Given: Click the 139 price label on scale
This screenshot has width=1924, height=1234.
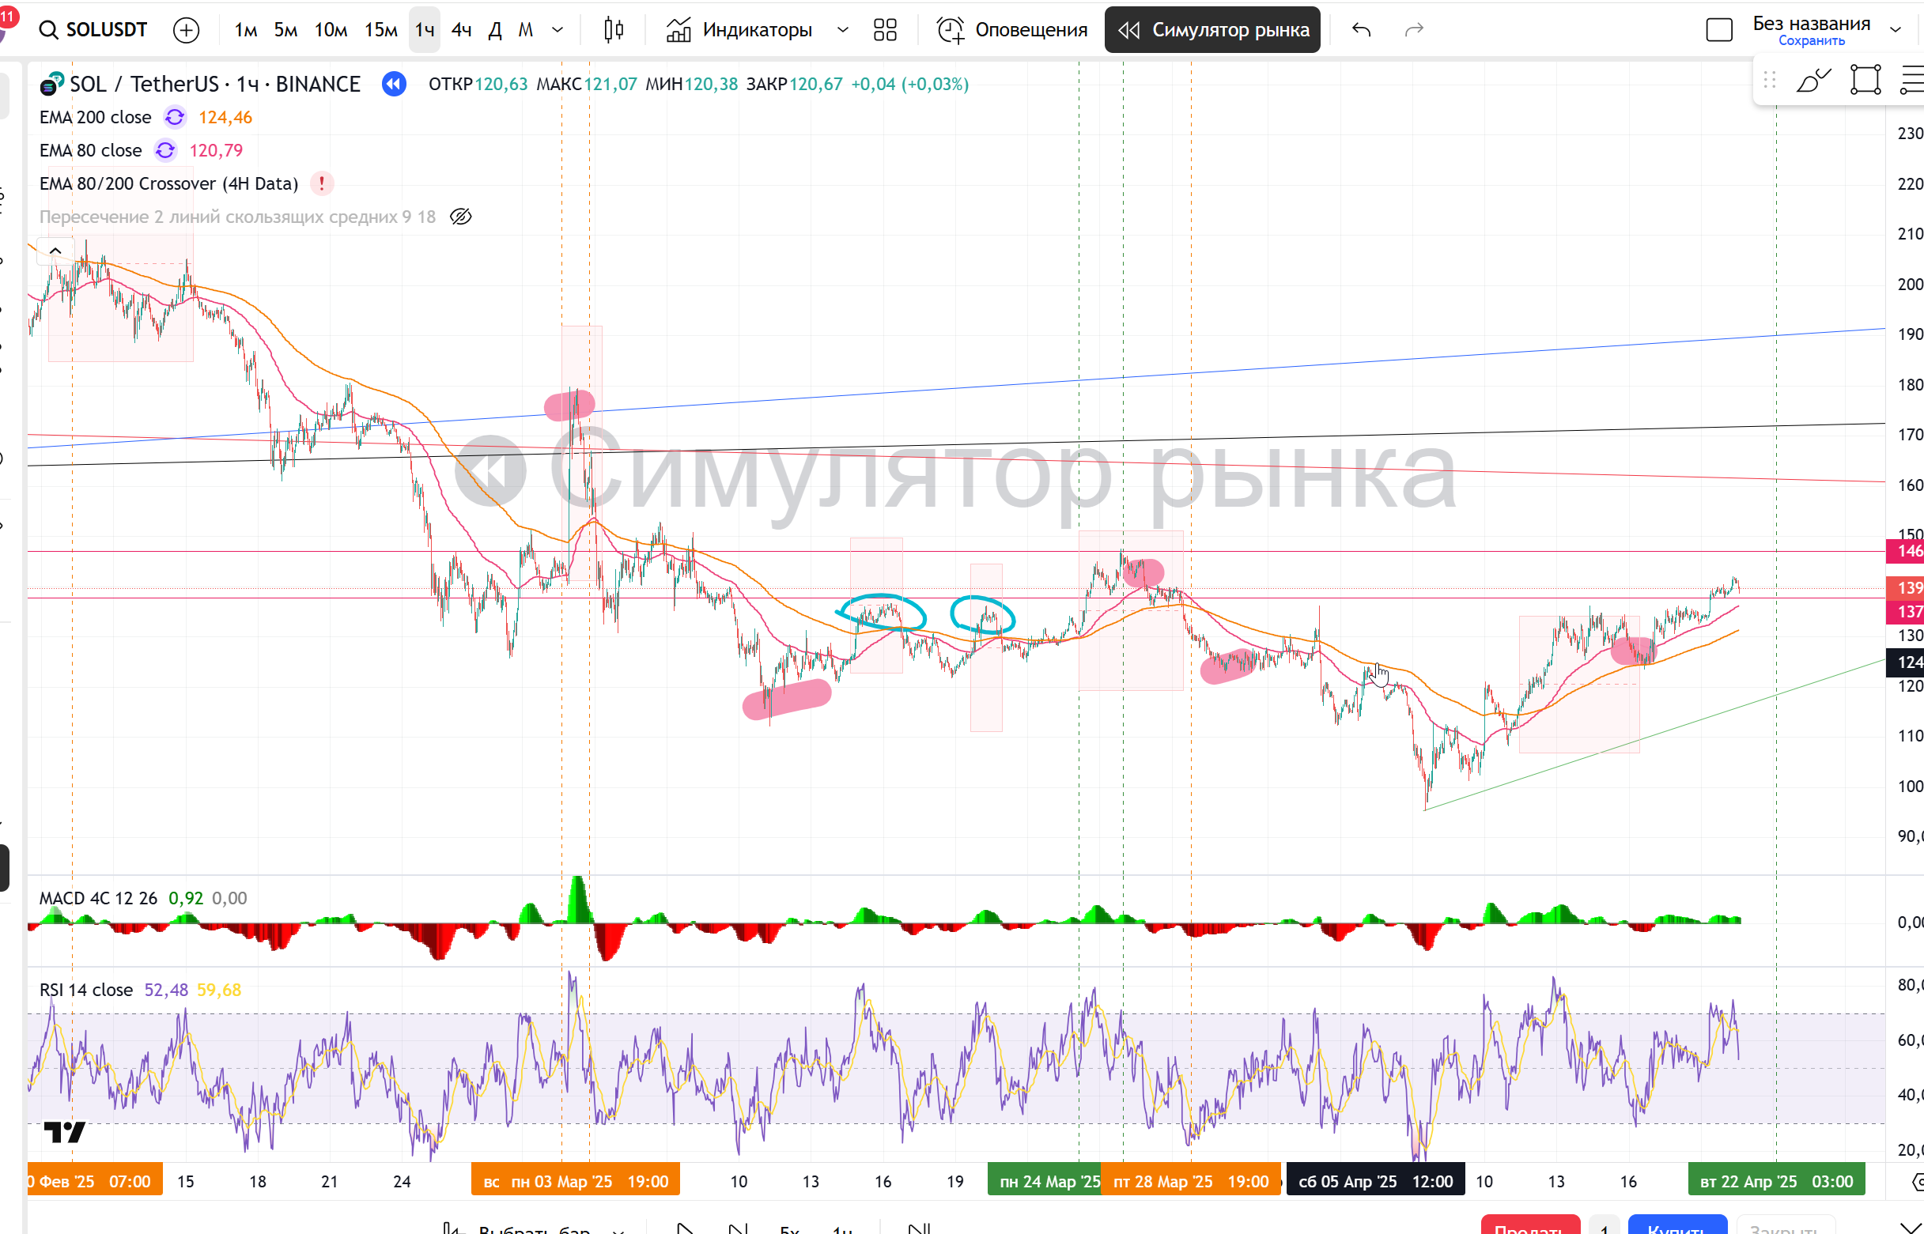Looking at the screenshot, I should pyautogui.click(x=1907, y=587).
